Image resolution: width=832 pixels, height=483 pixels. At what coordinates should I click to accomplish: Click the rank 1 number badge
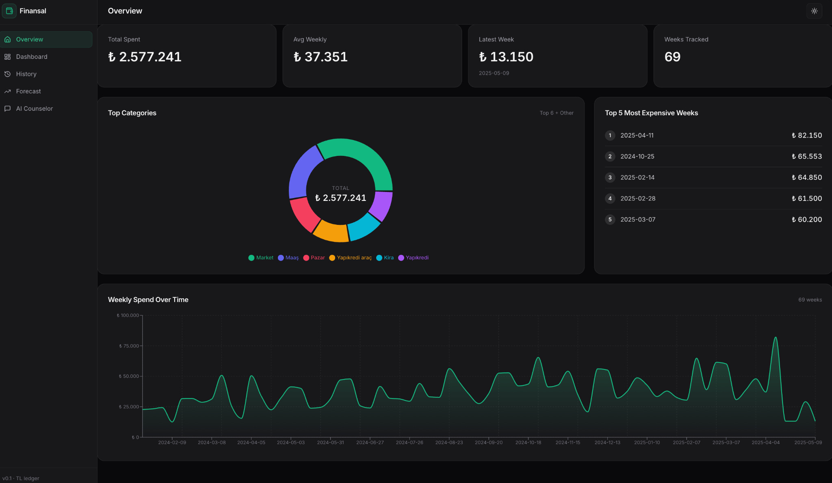[610, 136]
